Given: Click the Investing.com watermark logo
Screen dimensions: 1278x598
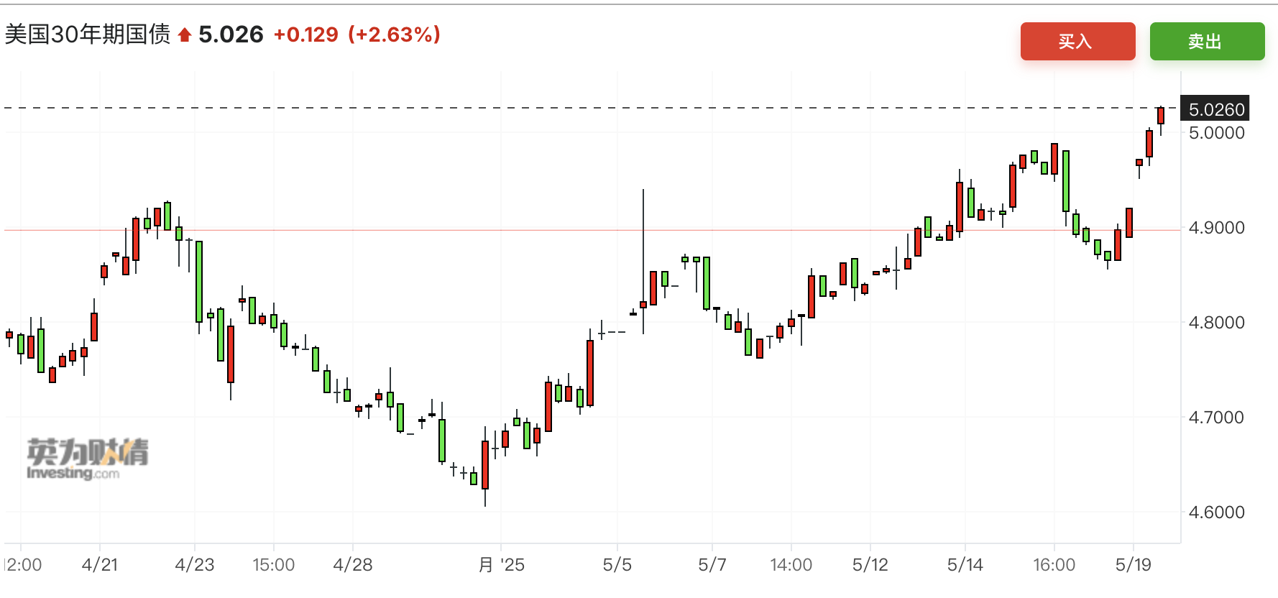Looking at the screenshot, I should (x=88, y=459).
